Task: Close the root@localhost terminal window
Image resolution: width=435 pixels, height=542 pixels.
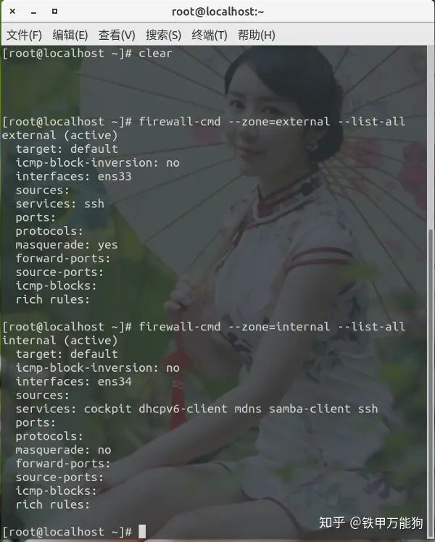Action: [x=12, y=12]
